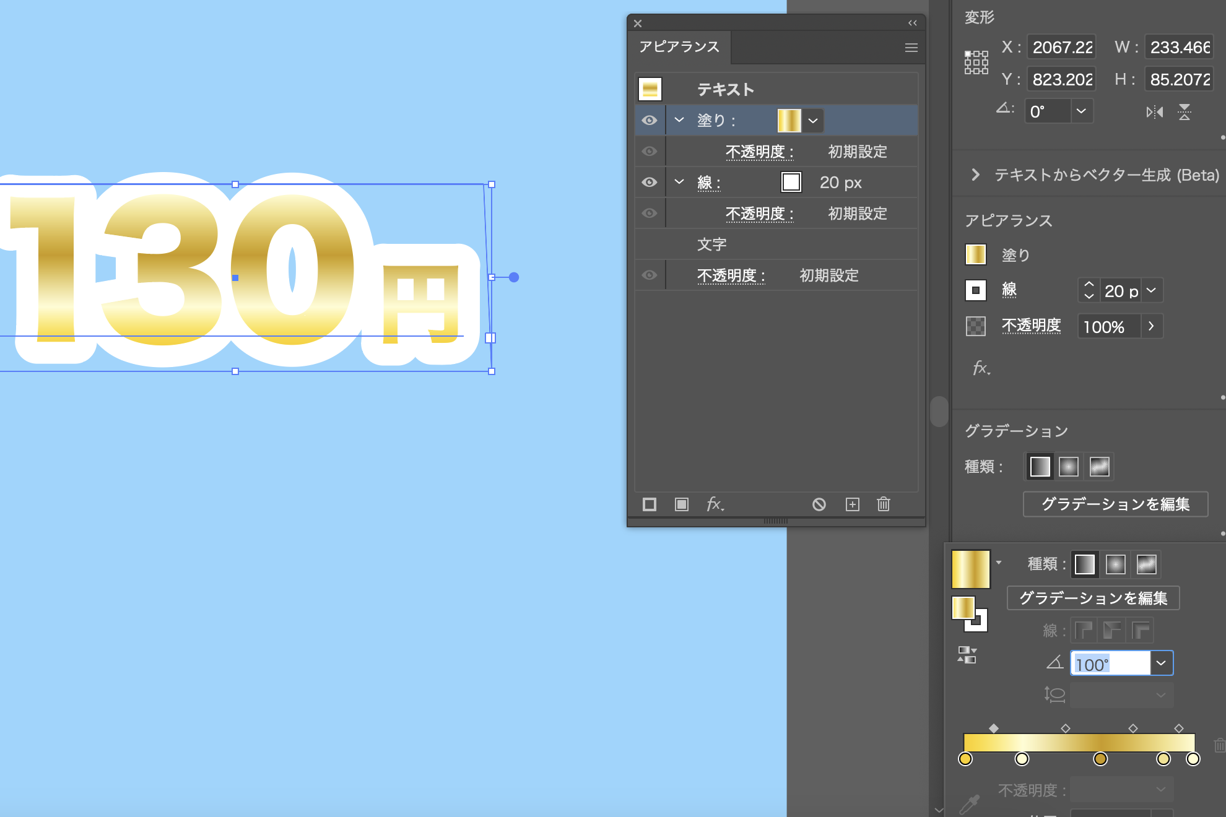This screenshot has height=817, width=1226.
Task: Toggle visibility of the bottom 不透明度 row
Action: [x=649, y=275]
